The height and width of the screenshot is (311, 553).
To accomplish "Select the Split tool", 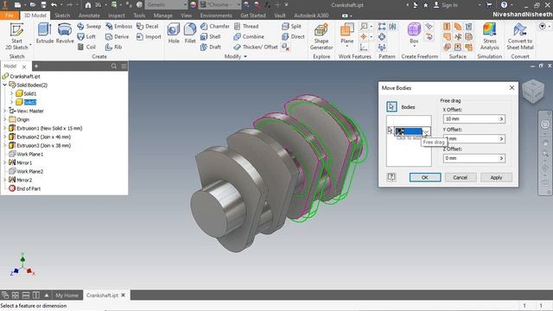I will pos(292,27).
